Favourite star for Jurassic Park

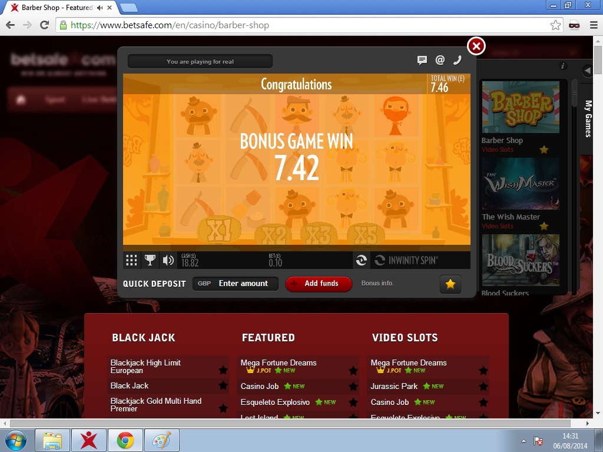coord(483,386)
